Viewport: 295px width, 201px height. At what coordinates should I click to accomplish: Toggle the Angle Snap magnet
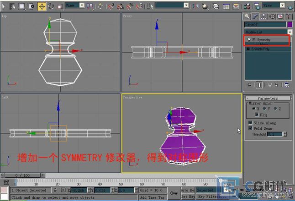click(x=121, y=6)
